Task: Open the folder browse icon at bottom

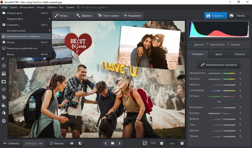Action: [113, 143]
